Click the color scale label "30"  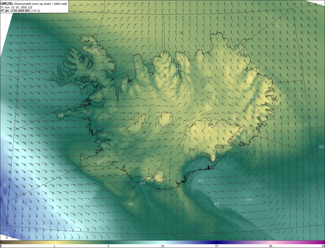tap(271, 246)
